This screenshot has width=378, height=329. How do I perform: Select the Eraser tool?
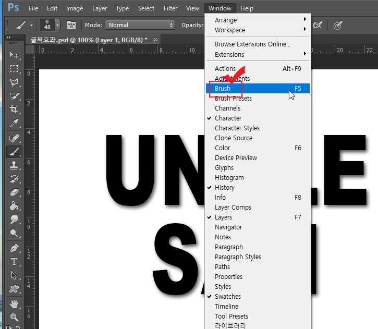coord(14,192)
